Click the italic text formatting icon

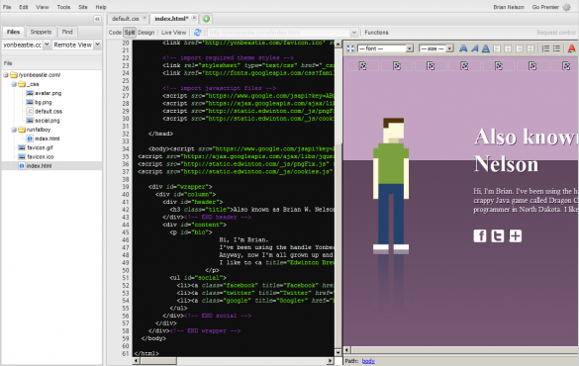point(474,48)
